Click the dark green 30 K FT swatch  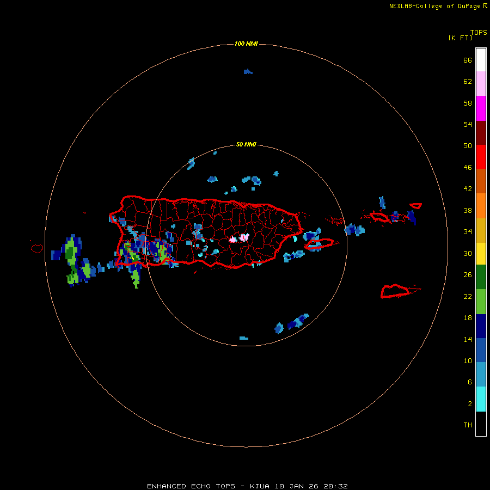[x=481, y=277]
